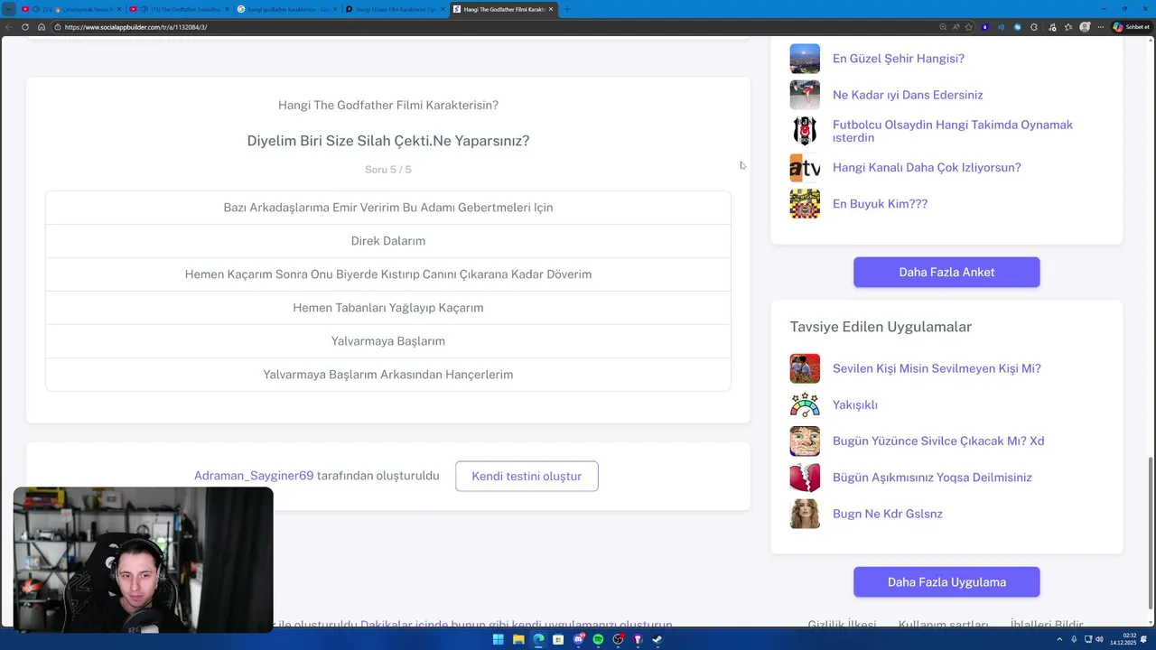Open 'En Güzel Şehir Hangisi?' link
The image size is (1156, 650).
(899, 59)
